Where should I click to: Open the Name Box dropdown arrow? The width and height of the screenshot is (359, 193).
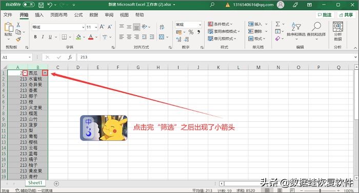coord(30,57)
